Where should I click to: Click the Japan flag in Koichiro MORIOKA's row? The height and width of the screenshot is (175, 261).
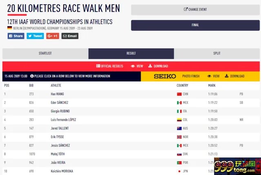(179, 171)
